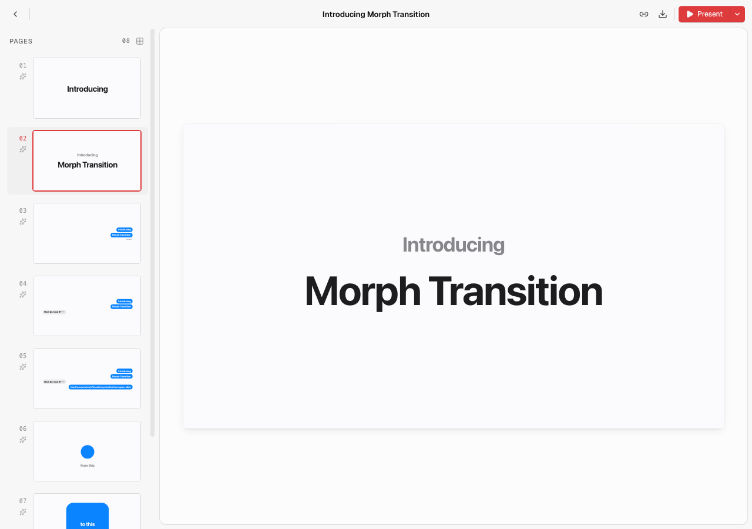This screenshot has height=529, width=752.
Task: Download the presentation via the download icon
Action: (663, 14)
